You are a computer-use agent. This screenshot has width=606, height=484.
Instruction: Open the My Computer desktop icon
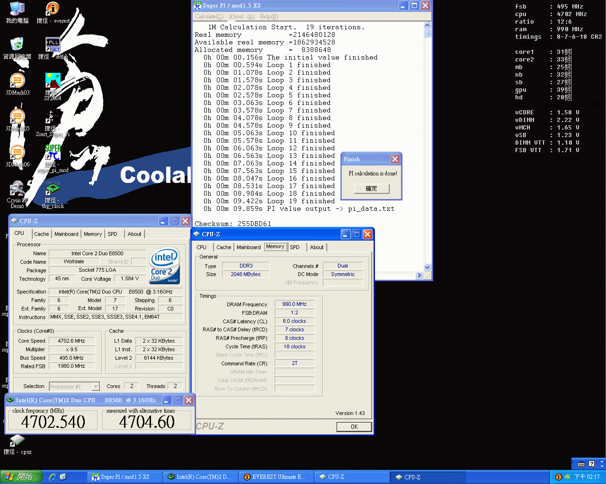click(17, 9)
